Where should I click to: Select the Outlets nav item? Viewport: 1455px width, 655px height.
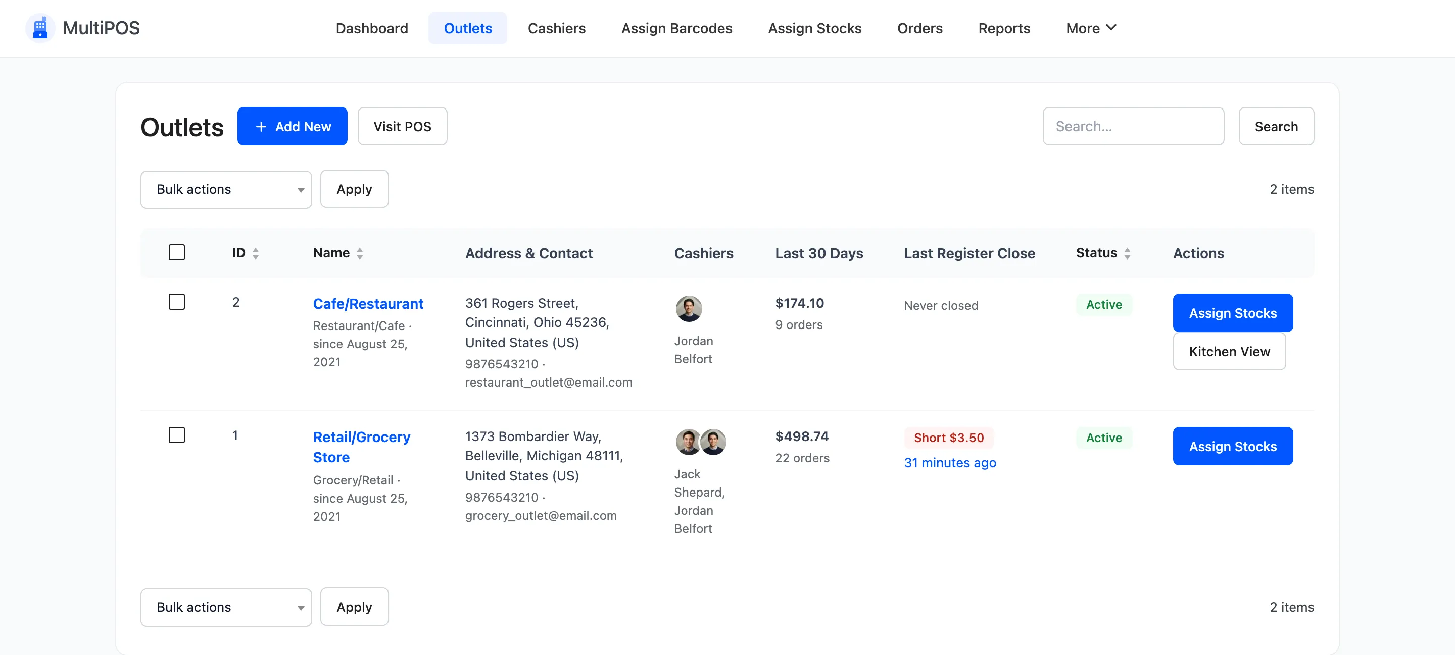468,28
